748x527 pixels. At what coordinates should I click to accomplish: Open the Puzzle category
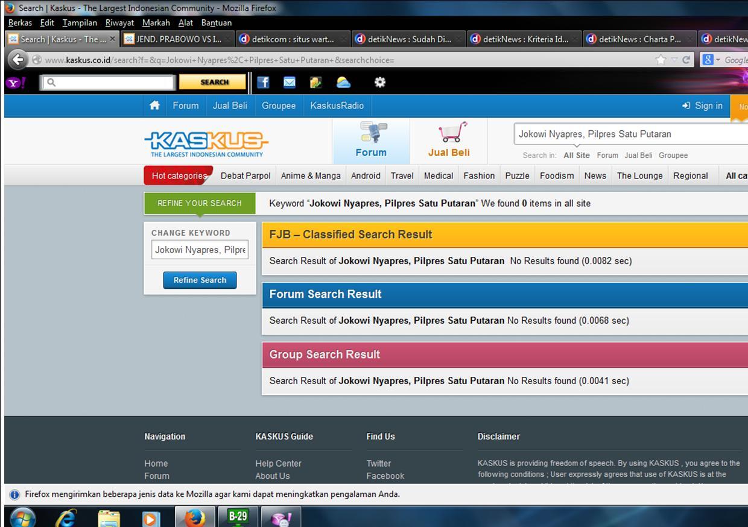517,175
